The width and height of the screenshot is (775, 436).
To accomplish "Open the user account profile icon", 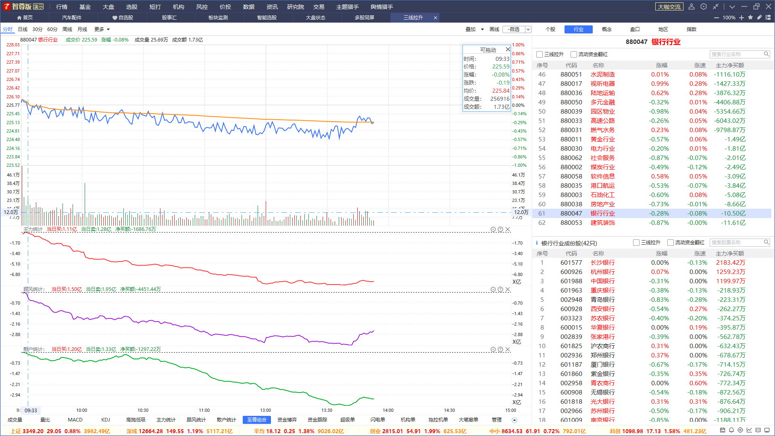I will [692, 6].
